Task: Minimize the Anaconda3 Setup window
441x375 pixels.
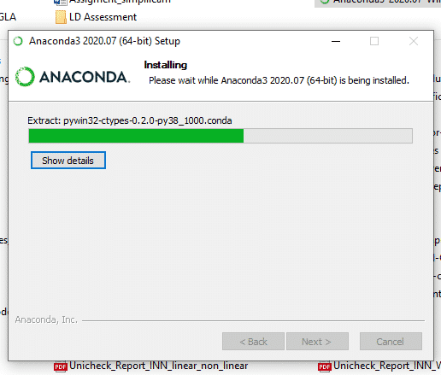Action: [x=336, y=41]
